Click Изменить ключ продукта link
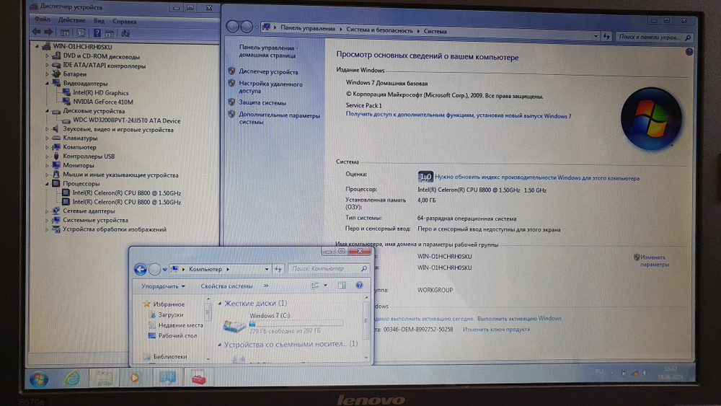 pos(496,330)
